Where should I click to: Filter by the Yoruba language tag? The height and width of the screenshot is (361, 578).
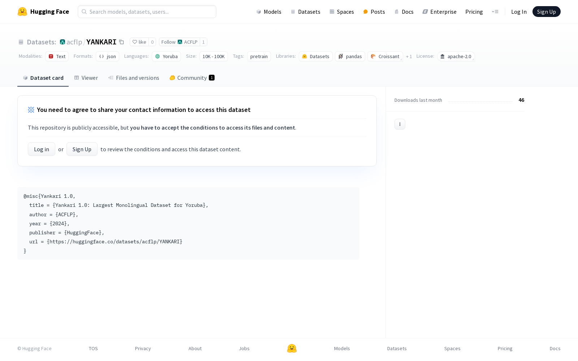tap(166, 56)
